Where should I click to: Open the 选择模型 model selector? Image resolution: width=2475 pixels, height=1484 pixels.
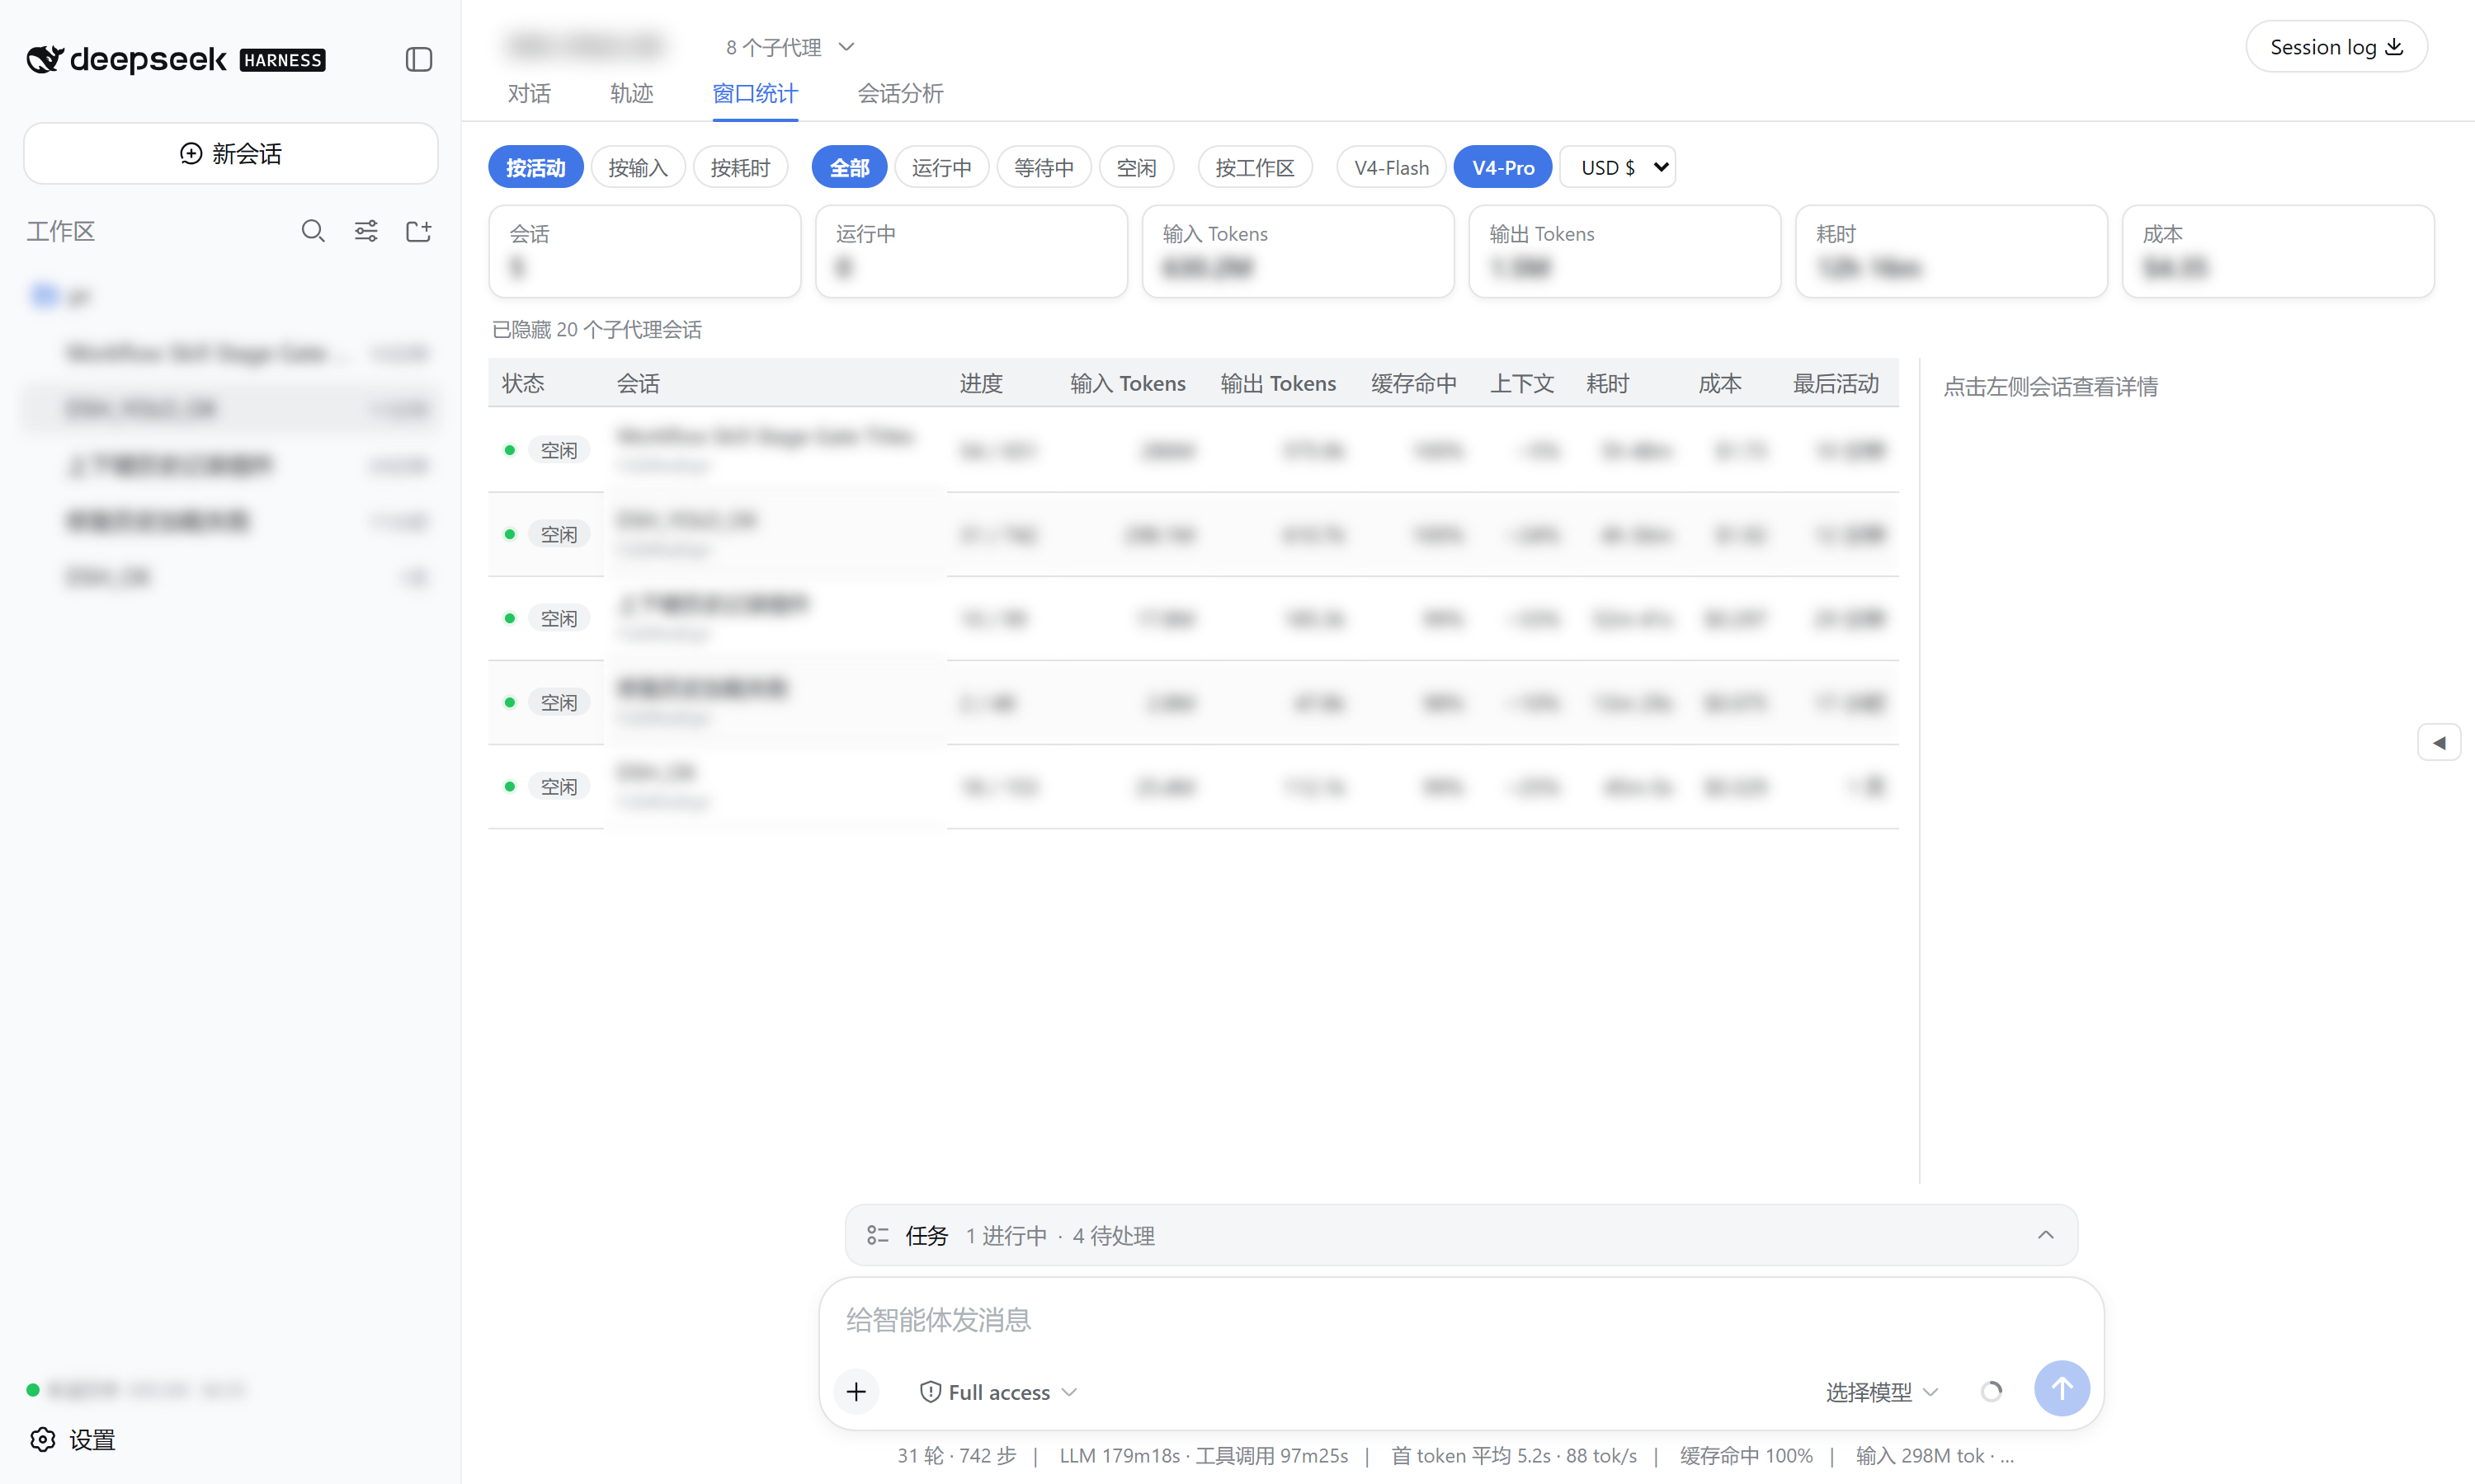(x=1882, y=1391)
